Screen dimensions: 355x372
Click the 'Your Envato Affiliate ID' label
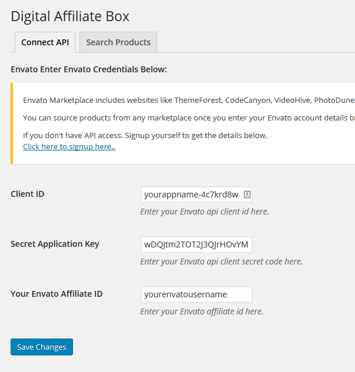point(57,294)
